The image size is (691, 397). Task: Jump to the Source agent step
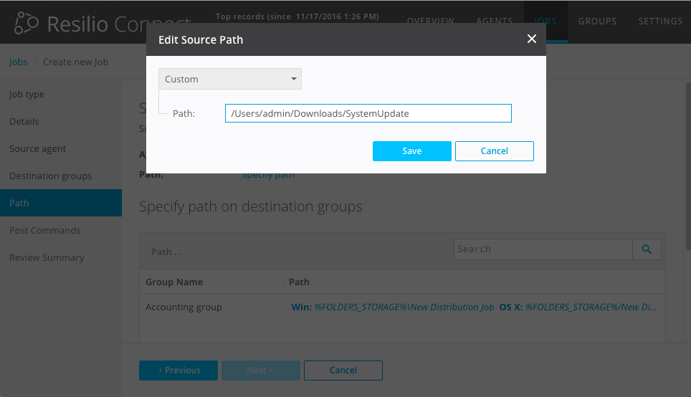[x=37, y=149]
